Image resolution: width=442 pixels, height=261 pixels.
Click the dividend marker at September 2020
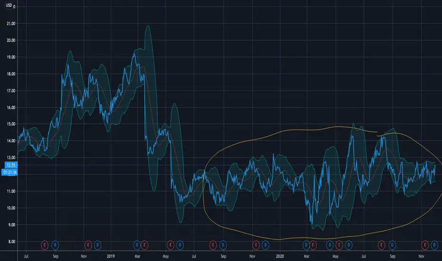click(392, 245)
